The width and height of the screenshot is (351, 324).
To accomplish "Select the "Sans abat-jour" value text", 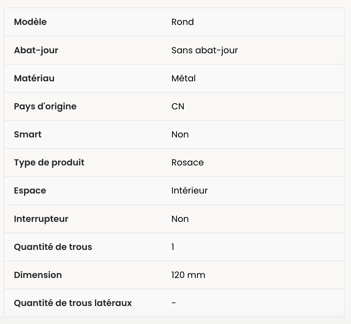I will 205,50.
